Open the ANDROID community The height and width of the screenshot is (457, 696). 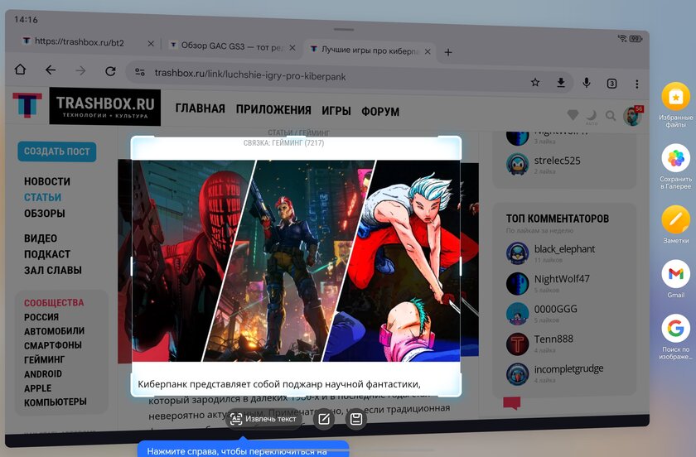tap(42, 374)
